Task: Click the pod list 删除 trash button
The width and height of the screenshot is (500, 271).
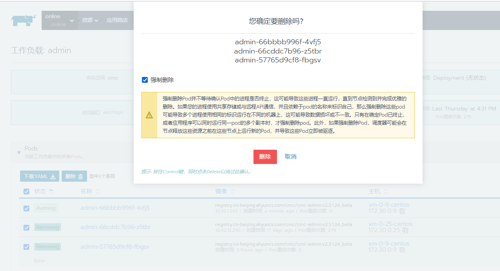Action: [x=74, y=176]
